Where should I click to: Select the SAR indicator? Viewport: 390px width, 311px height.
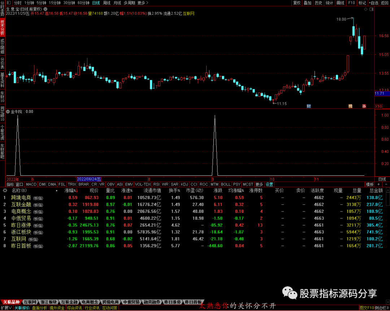pos(174,184)
